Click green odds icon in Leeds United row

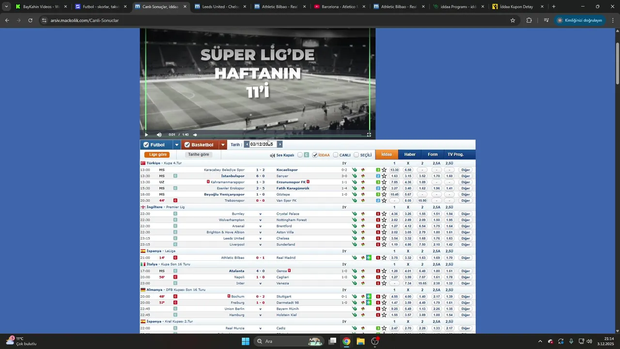(x=355, y=238)
